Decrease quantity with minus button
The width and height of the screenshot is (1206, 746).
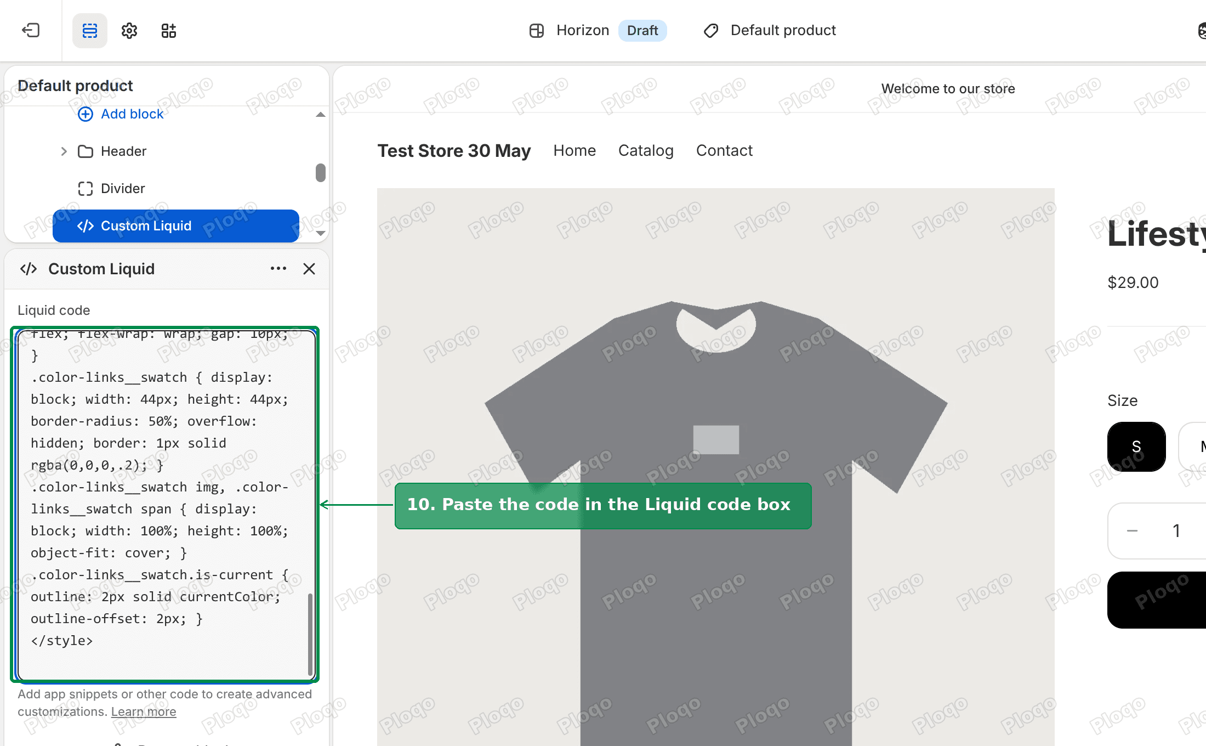coord(1132,531)
